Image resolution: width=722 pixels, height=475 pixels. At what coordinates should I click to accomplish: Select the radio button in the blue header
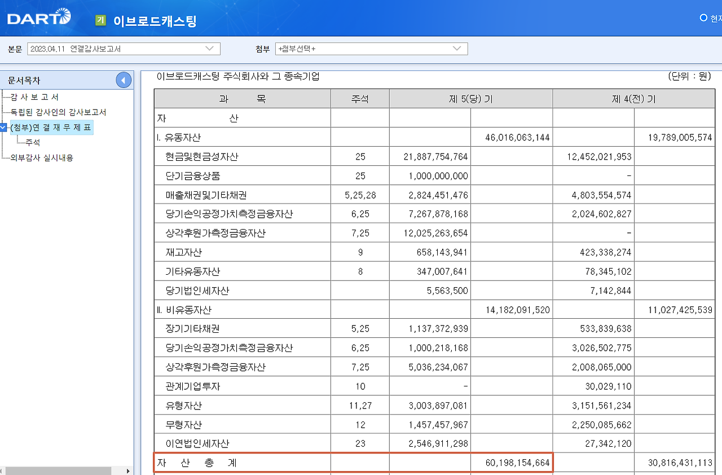coord(703,18)
